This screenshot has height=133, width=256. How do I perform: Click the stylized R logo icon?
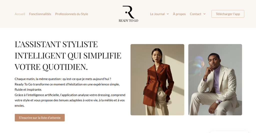tap(128, 12)
